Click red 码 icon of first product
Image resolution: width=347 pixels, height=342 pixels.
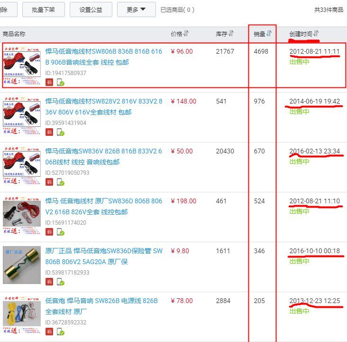(x=49, y=82)
